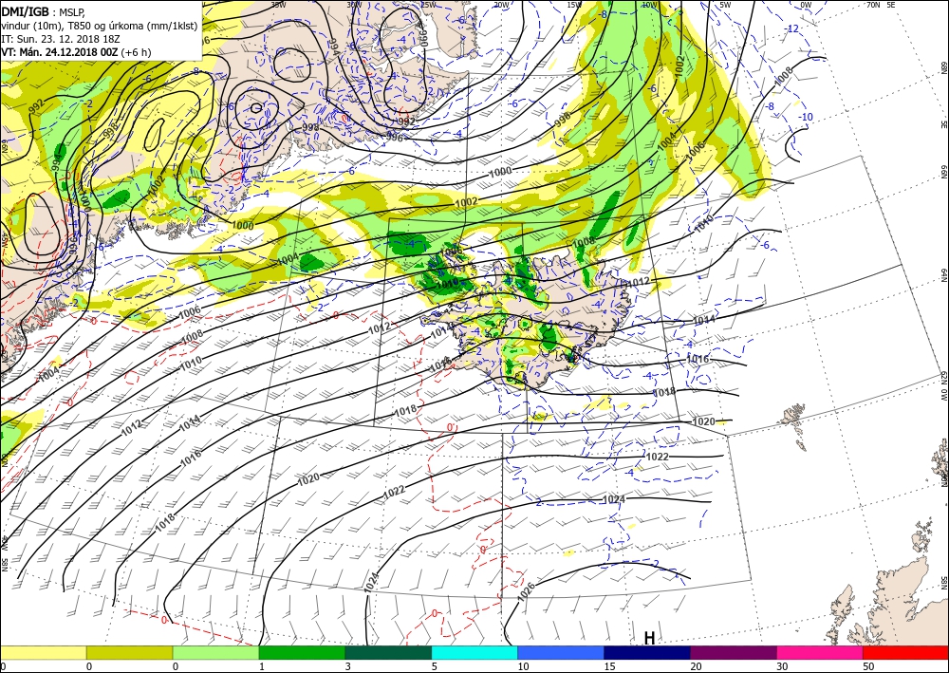Screen dimensions: 949x673
Task: Click the 30W longitude label
Action: tap(354, 5)
